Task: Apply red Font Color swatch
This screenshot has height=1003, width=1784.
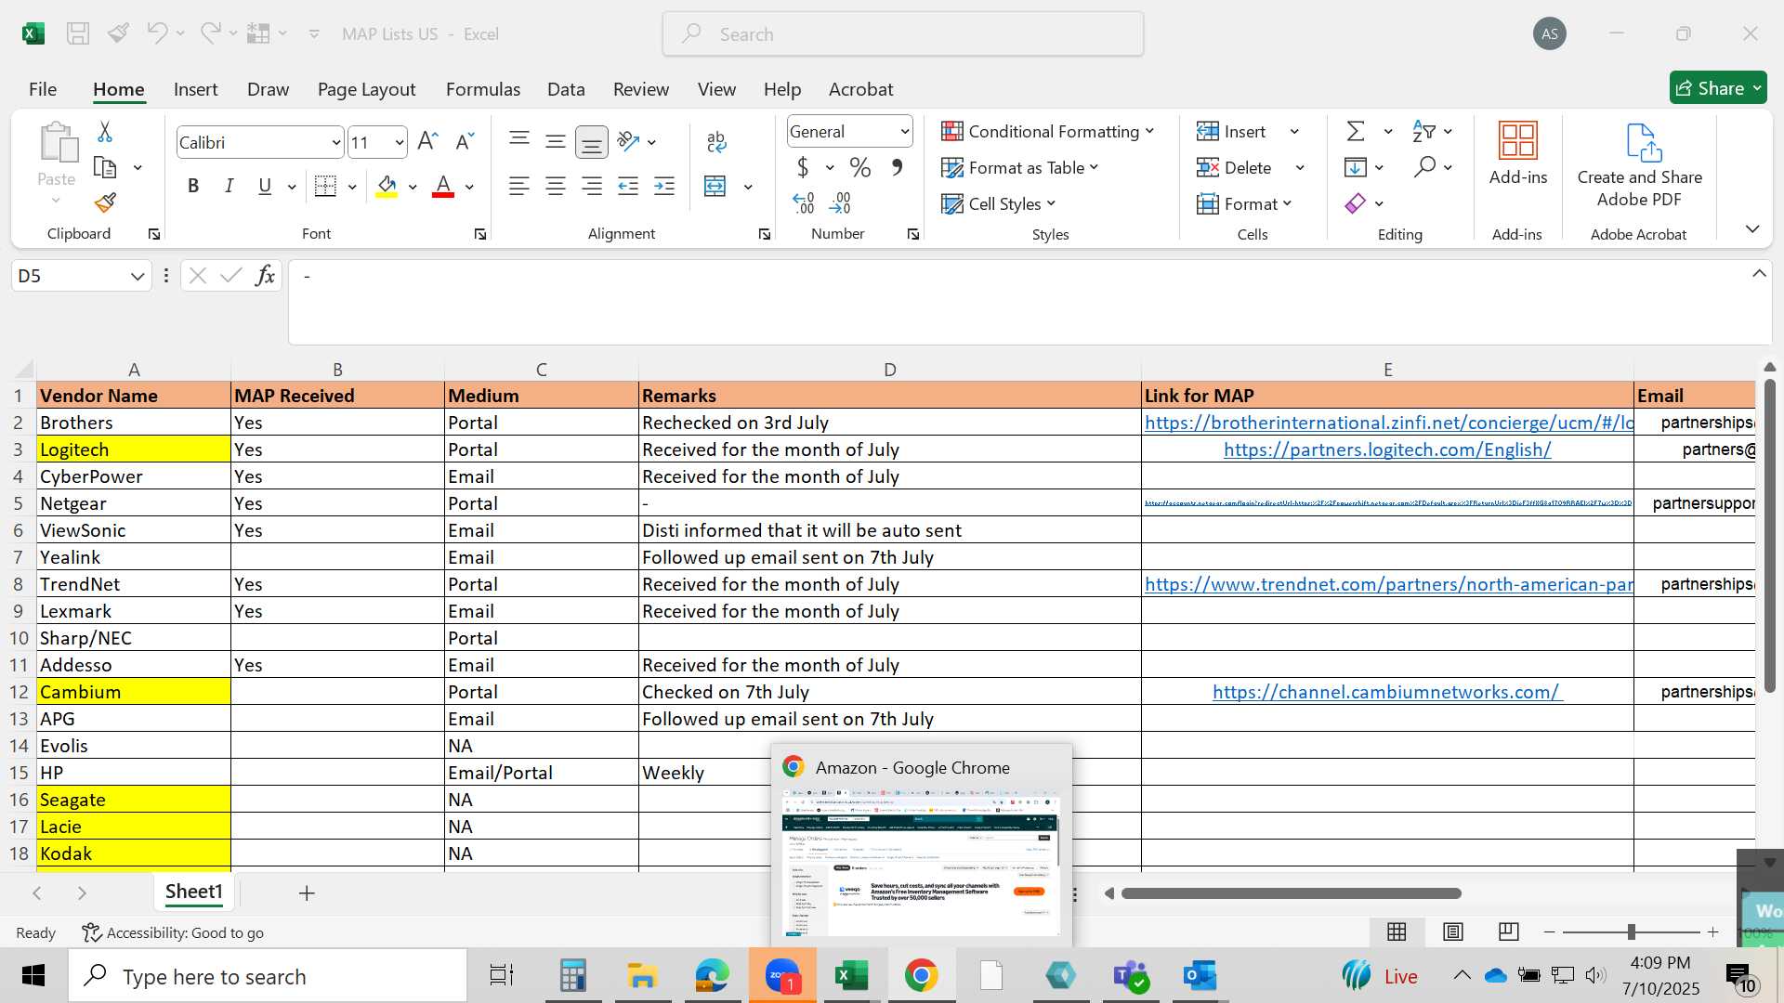Action: [x=443, y=187]
